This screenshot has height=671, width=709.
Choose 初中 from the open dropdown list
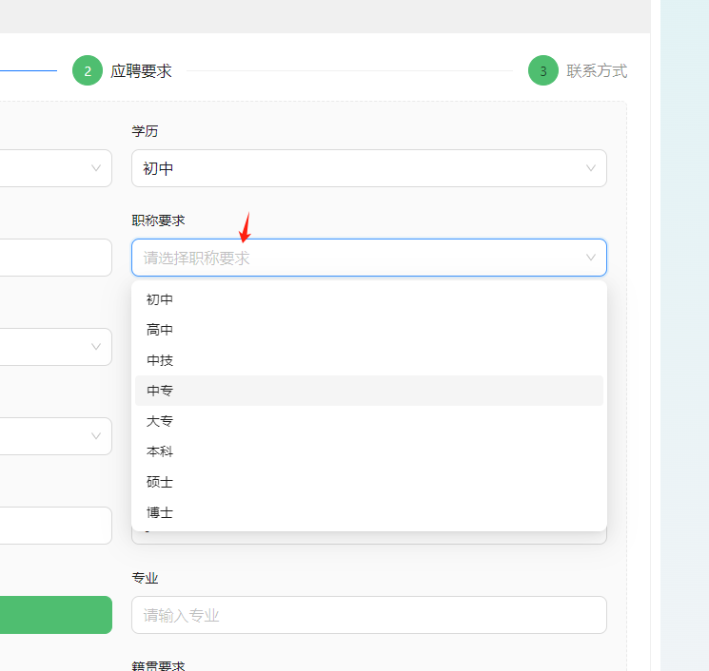[160, 299]
